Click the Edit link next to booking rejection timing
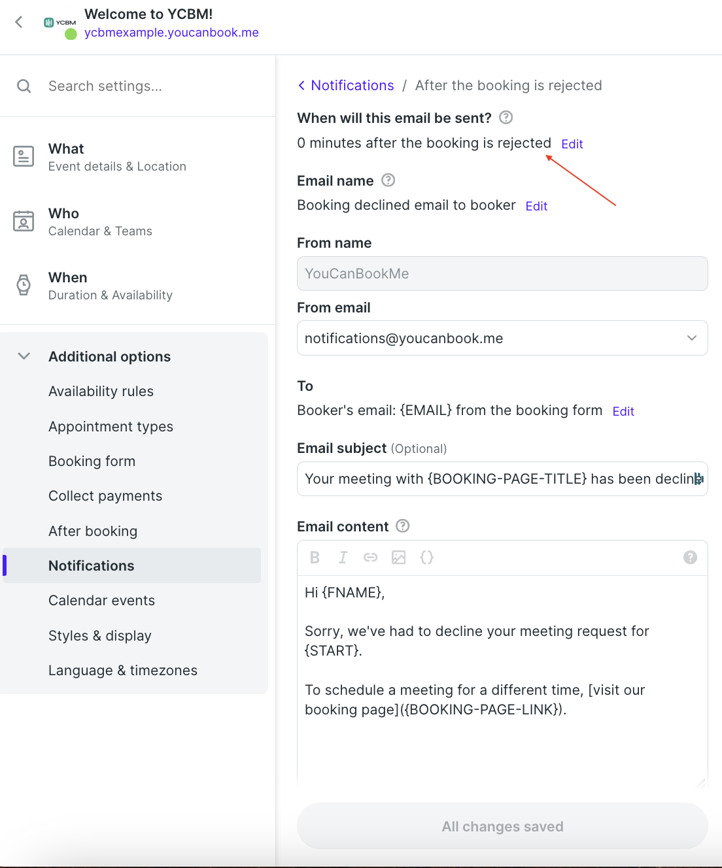The image size is (722, 868). 572,143
